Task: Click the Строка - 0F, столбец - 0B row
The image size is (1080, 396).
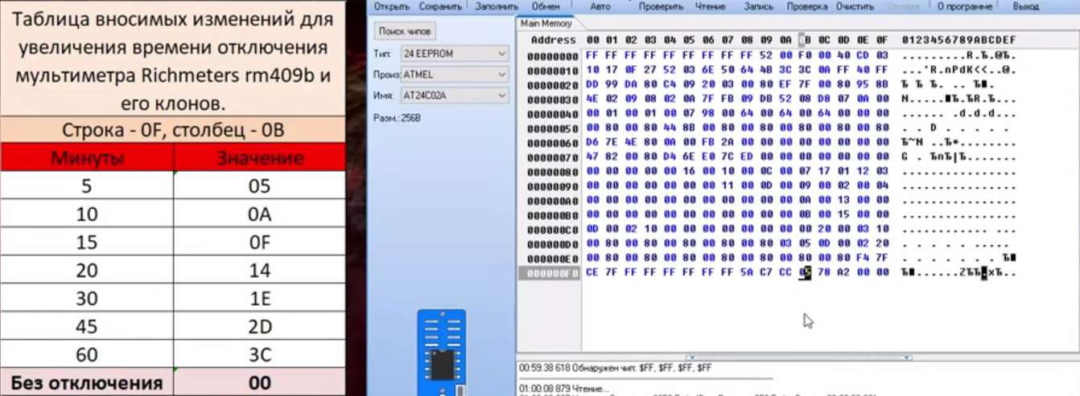Action: tap(173, 131)
